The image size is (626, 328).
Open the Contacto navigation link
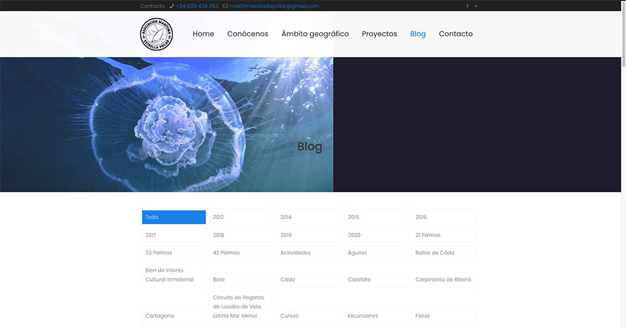pos(456,34)
